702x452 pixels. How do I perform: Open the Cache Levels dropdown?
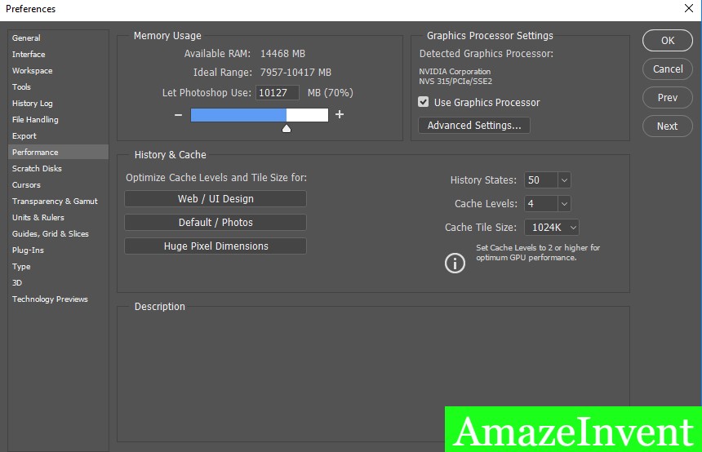coord(565,204)
